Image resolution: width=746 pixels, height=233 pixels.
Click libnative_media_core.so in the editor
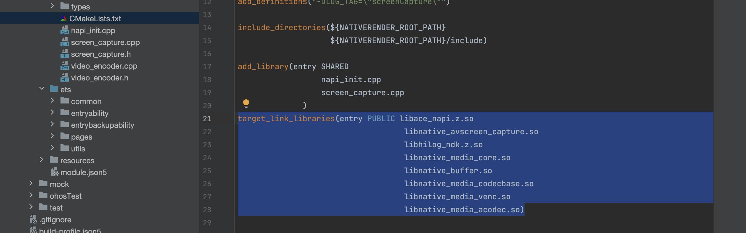point(457,158)
